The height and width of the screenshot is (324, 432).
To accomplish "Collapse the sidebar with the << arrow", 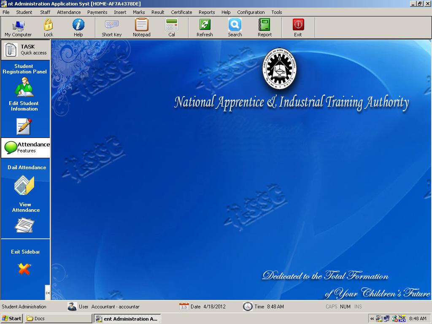I will coord(48,293).
